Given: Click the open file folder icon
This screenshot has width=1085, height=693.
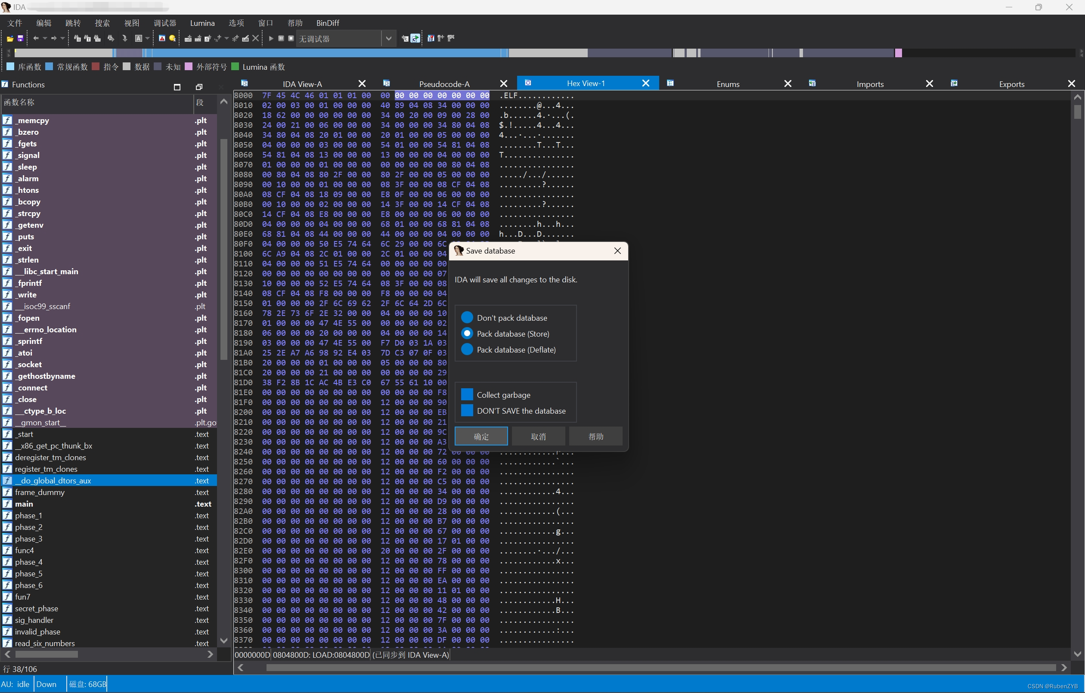Looking at the screenshot, I should 9,39.
